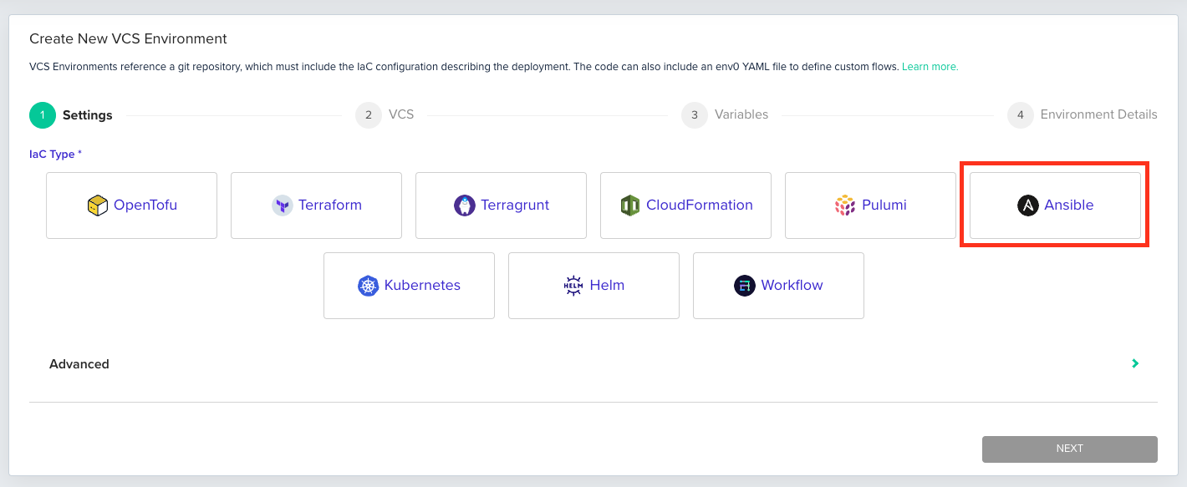Screen dimensions: 1187x487
Task: Click the VCS step label
Action: point(401,114)
